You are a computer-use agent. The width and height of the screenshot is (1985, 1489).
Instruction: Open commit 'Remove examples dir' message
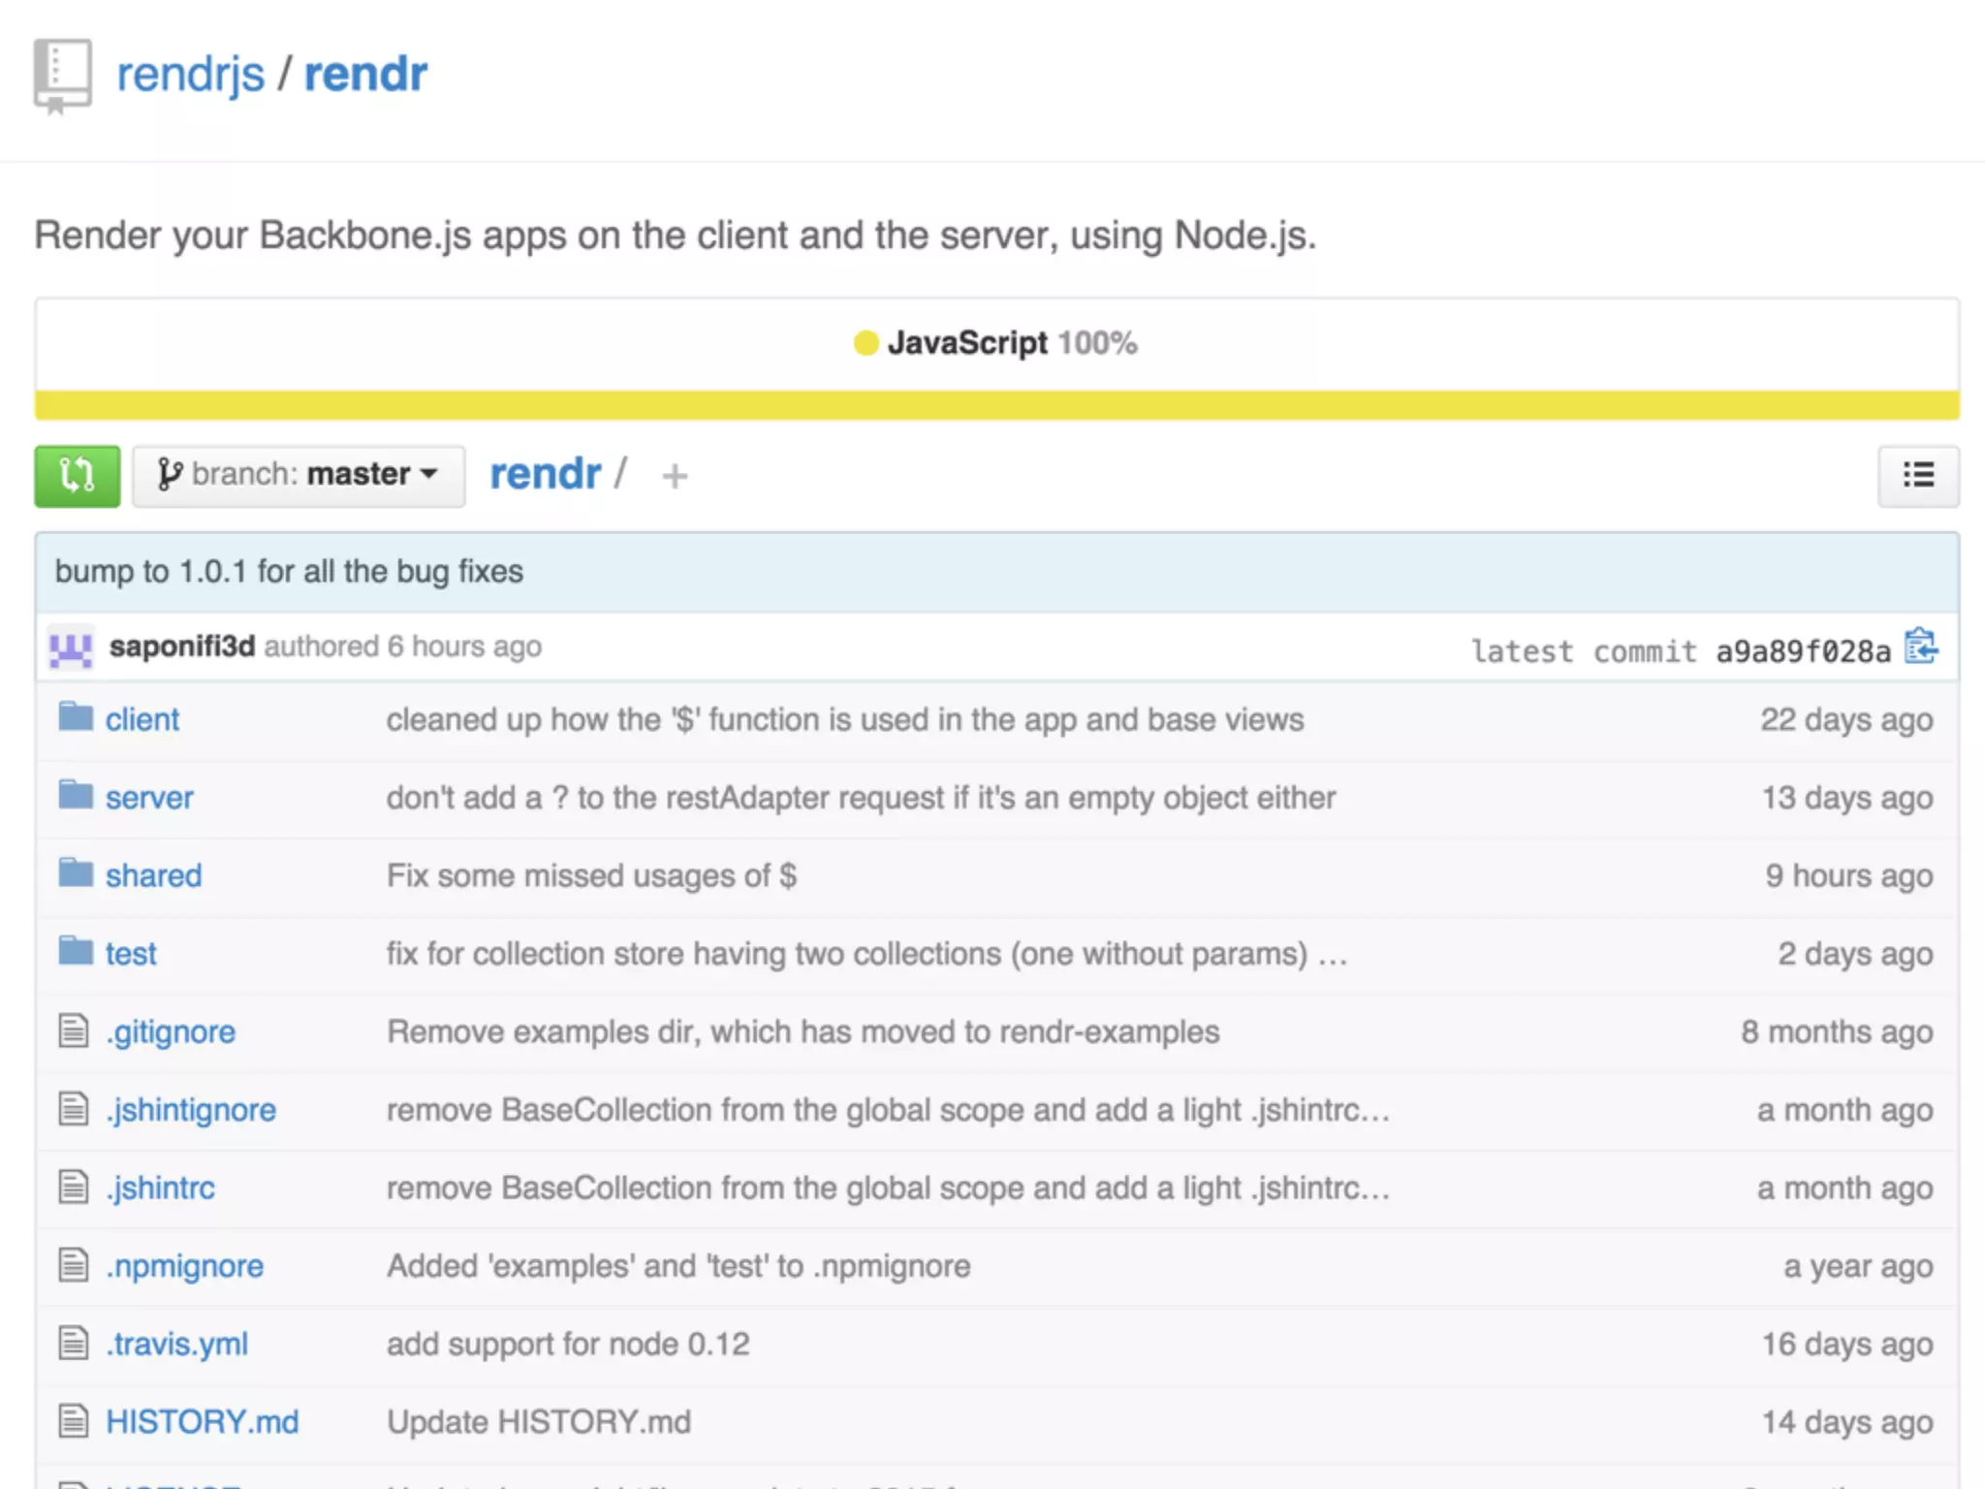click(x=803, y=1031)
